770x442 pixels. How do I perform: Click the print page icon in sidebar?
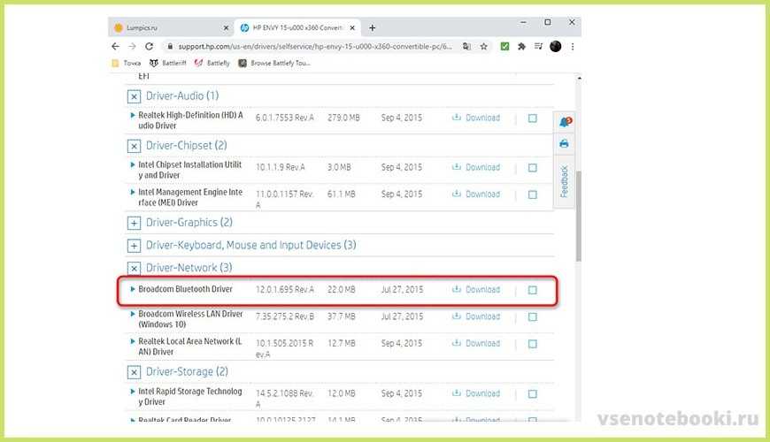tap(564, 143)
